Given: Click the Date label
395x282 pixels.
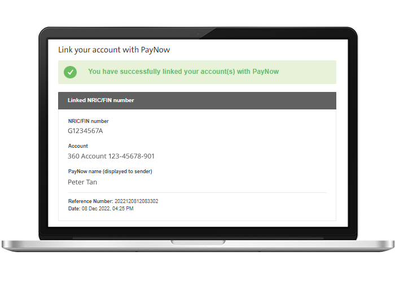Looking at the screenshot, I should 74,209.
